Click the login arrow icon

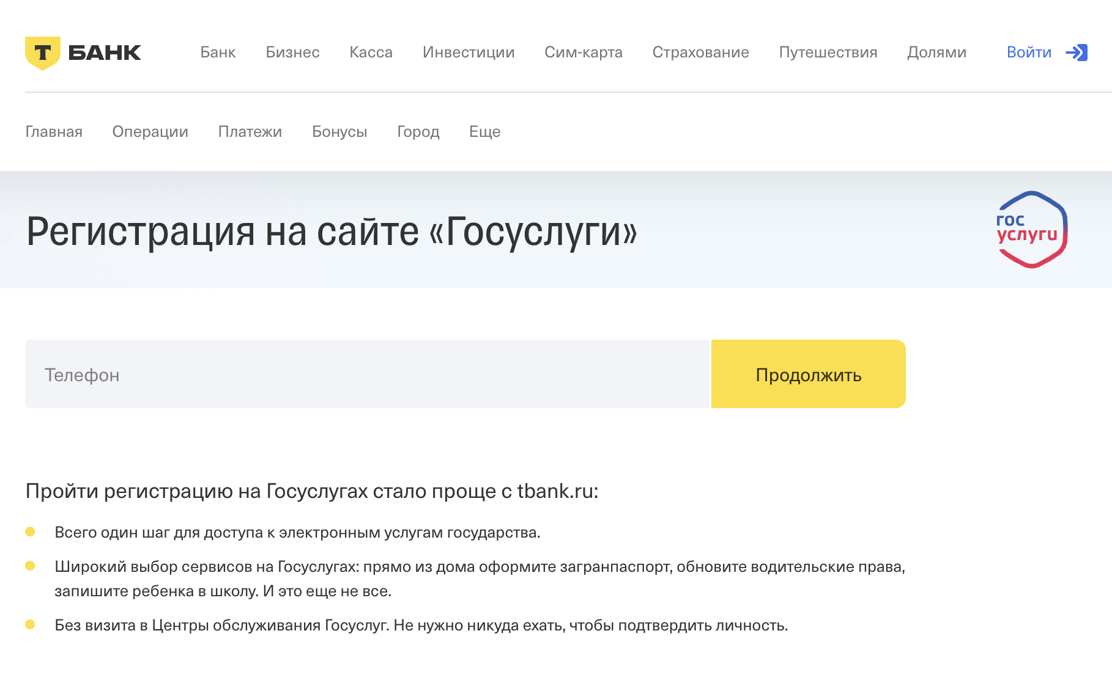click(1077, 53)
